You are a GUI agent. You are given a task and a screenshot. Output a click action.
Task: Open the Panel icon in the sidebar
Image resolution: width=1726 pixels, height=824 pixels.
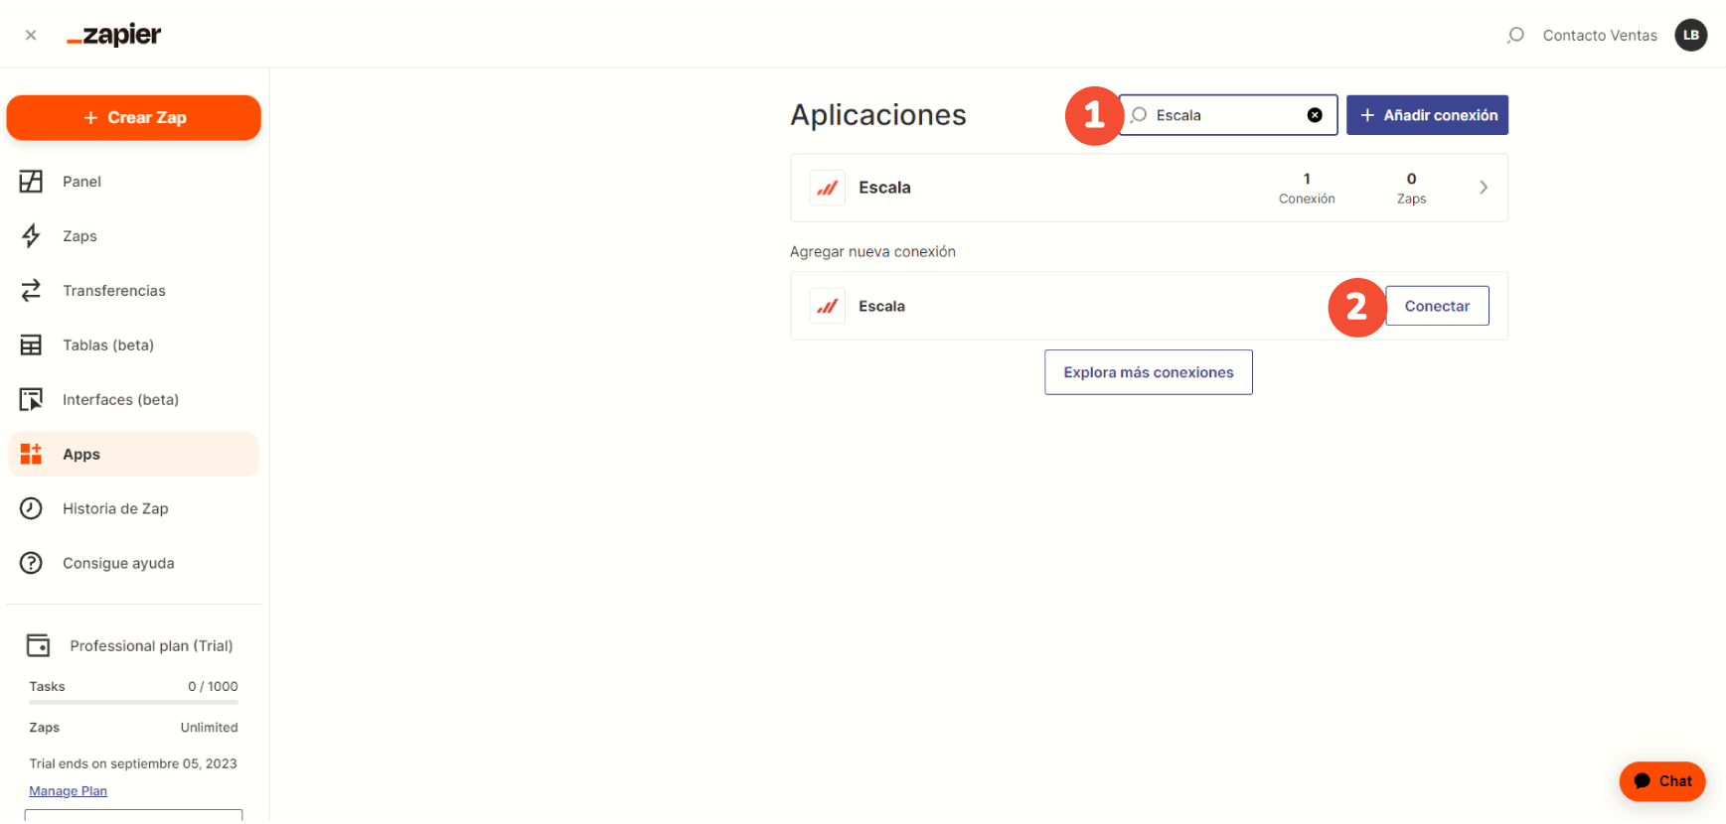[x=31, y=181]
